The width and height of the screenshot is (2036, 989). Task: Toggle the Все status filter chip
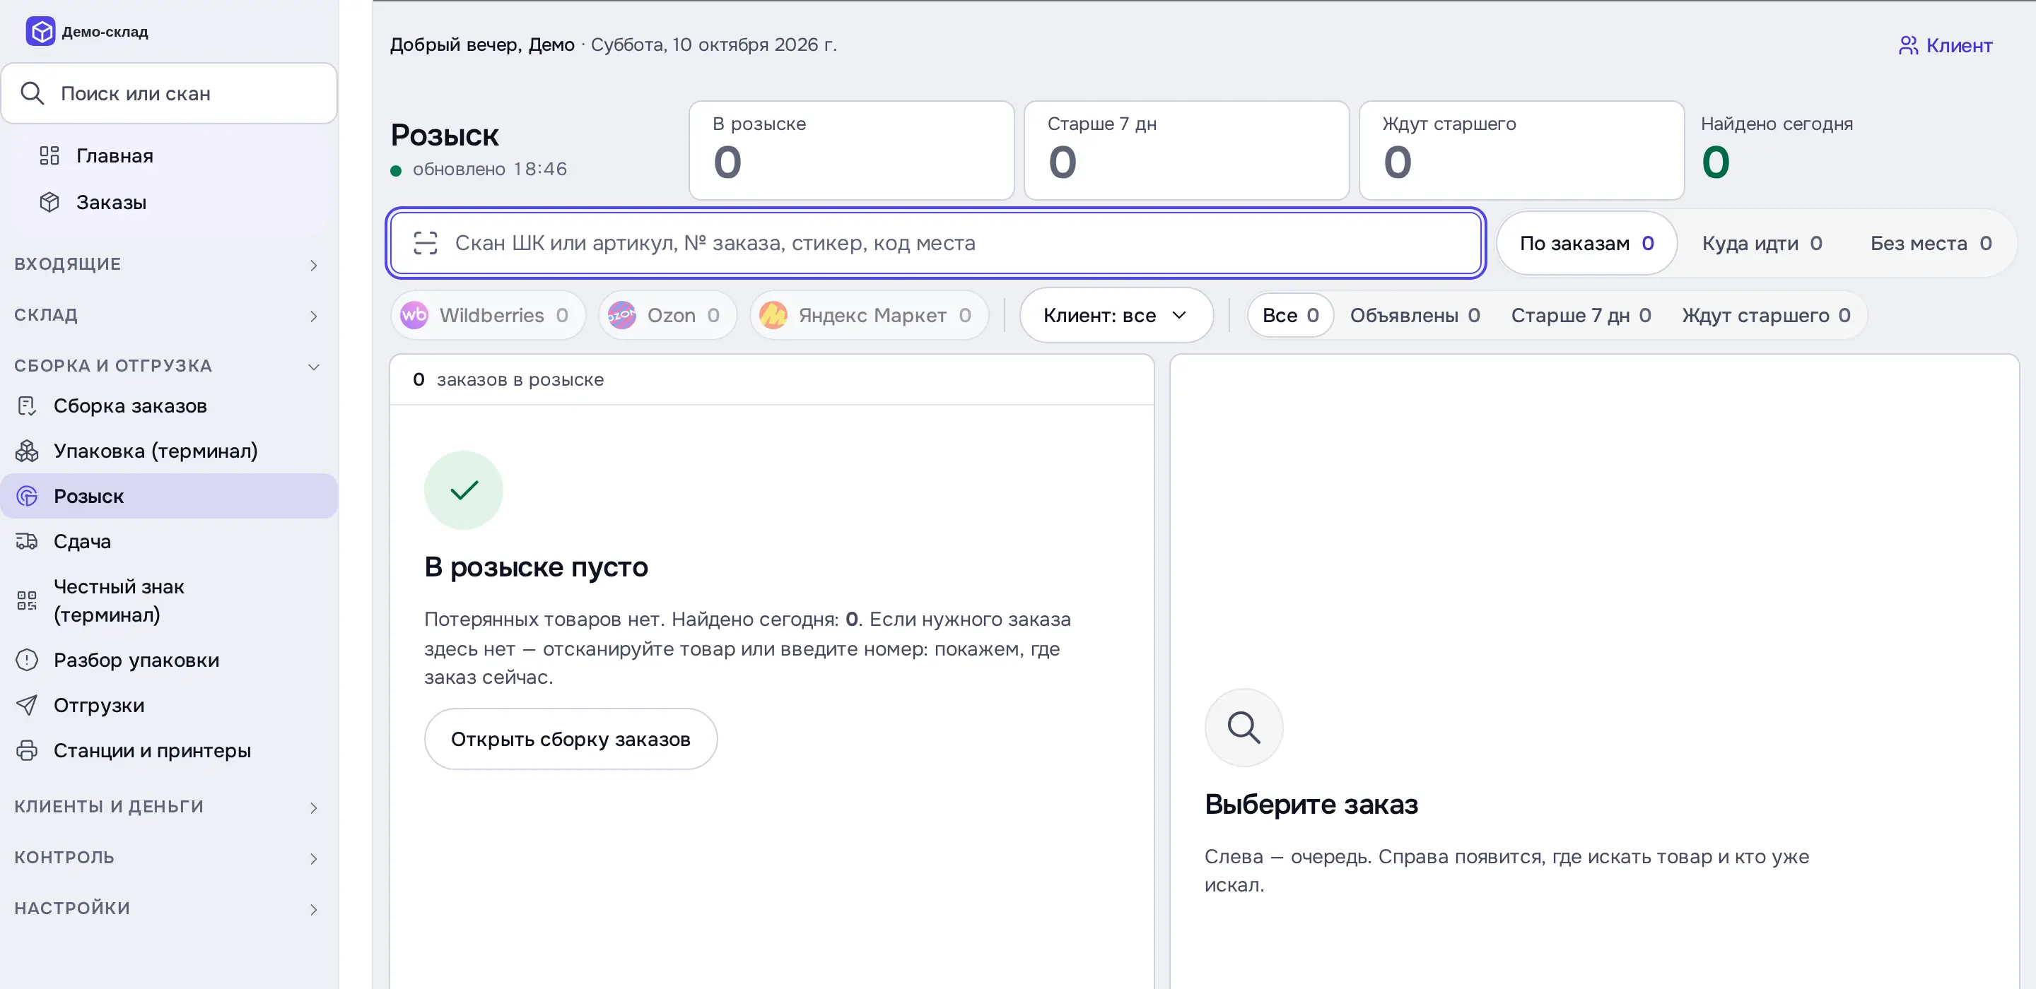coord(1290,315)
